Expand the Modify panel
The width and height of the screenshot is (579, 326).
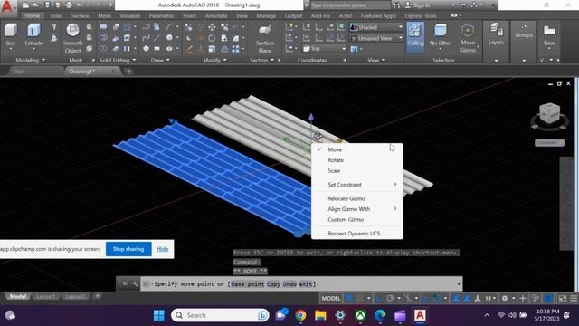[214, 60]
